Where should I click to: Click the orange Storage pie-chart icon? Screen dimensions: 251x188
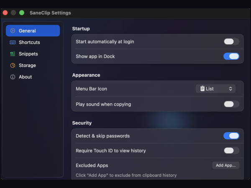13,66
